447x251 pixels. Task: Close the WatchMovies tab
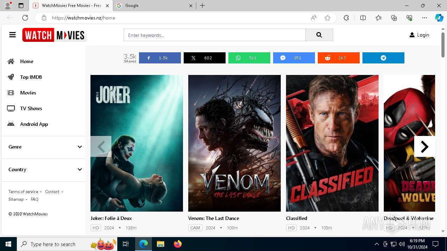click(x=107, y=6)
